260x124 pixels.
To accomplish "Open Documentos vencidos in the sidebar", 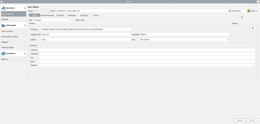I will (9, 37).
